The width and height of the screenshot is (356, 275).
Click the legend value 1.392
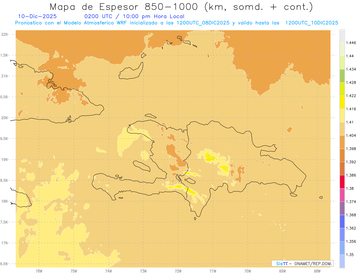click(351, 162)
